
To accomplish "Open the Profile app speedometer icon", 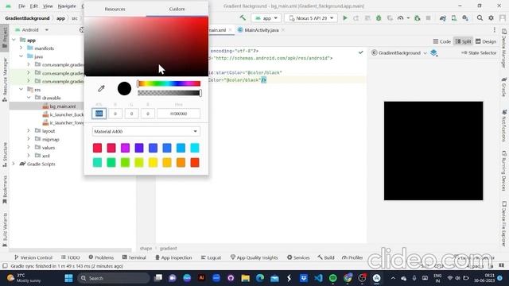I will coord(401,18).
